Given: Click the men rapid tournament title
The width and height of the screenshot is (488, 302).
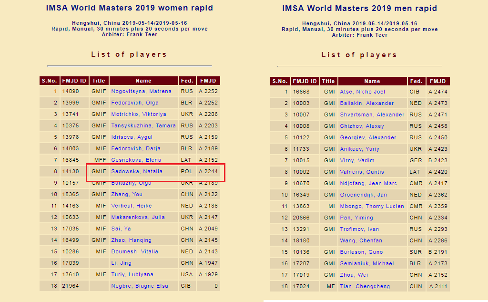Looking at the screenshot, I should tap(359, 9).
